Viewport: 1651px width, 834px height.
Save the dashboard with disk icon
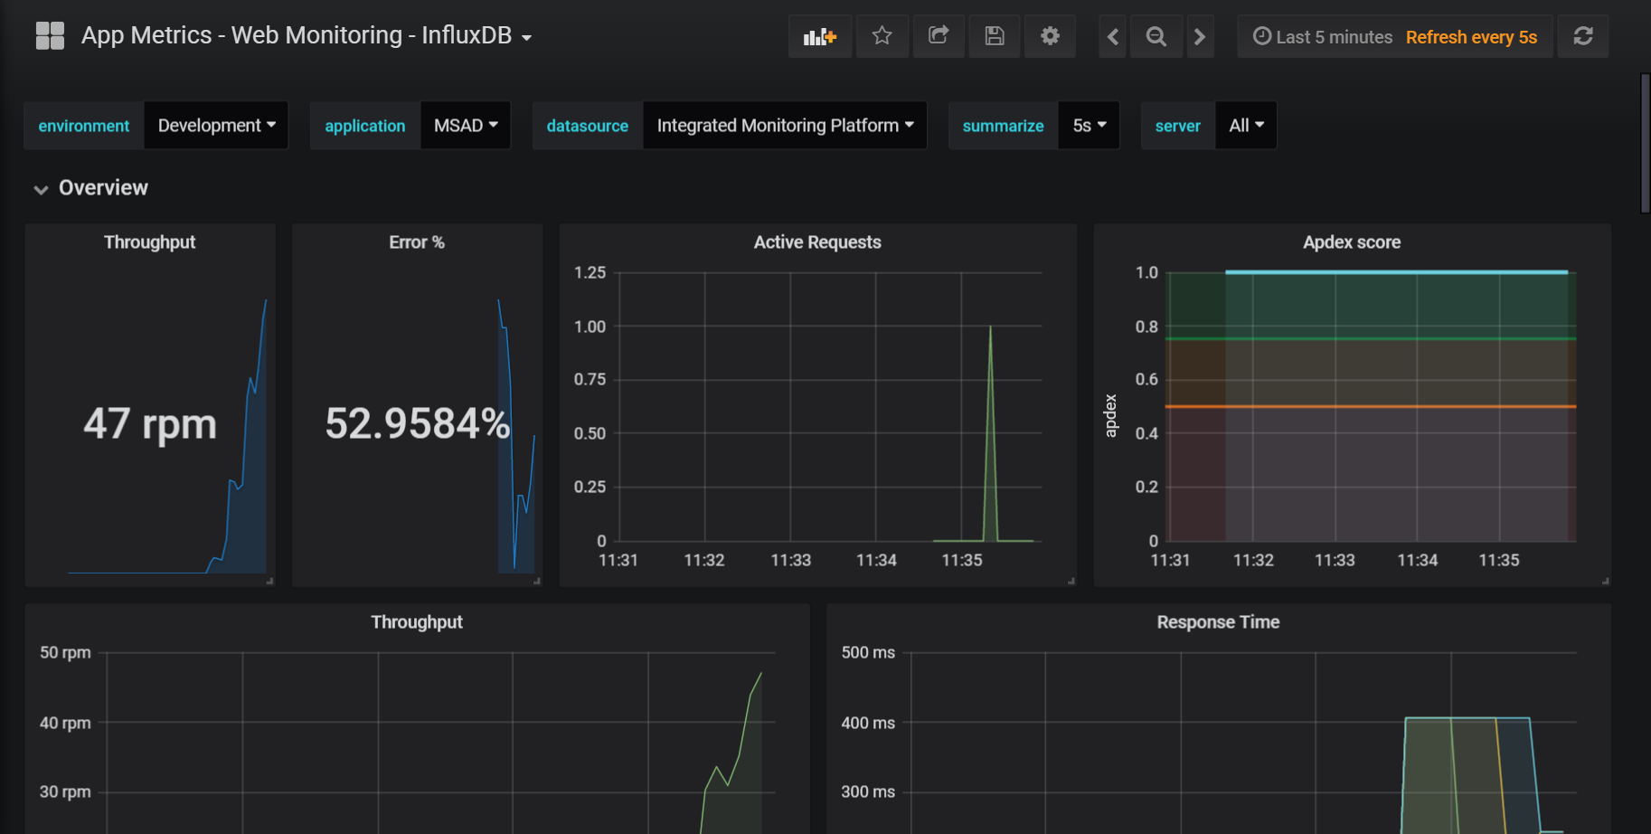995,36
